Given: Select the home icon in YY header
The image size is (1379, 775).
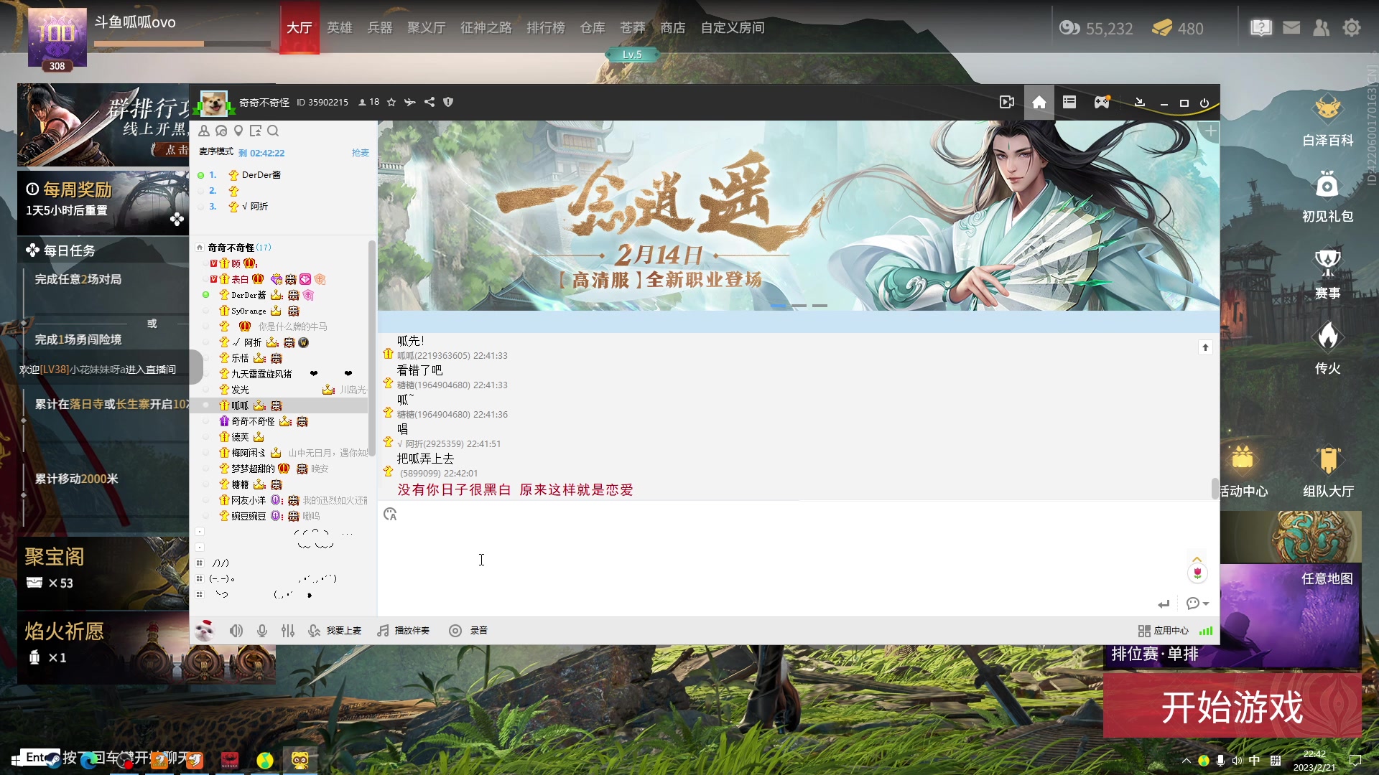Looking at the screenshot, I should click(1039, 102).
